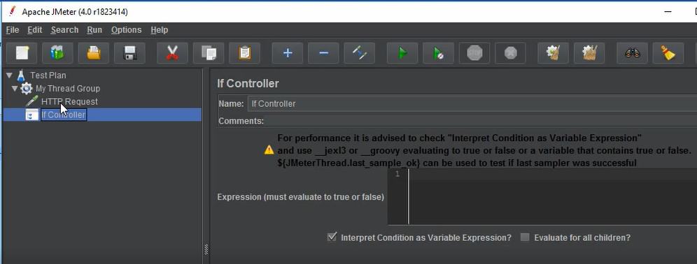Screen dimensions: 697x264
Task: Click the Clear All broom icon
Action: 668,53
